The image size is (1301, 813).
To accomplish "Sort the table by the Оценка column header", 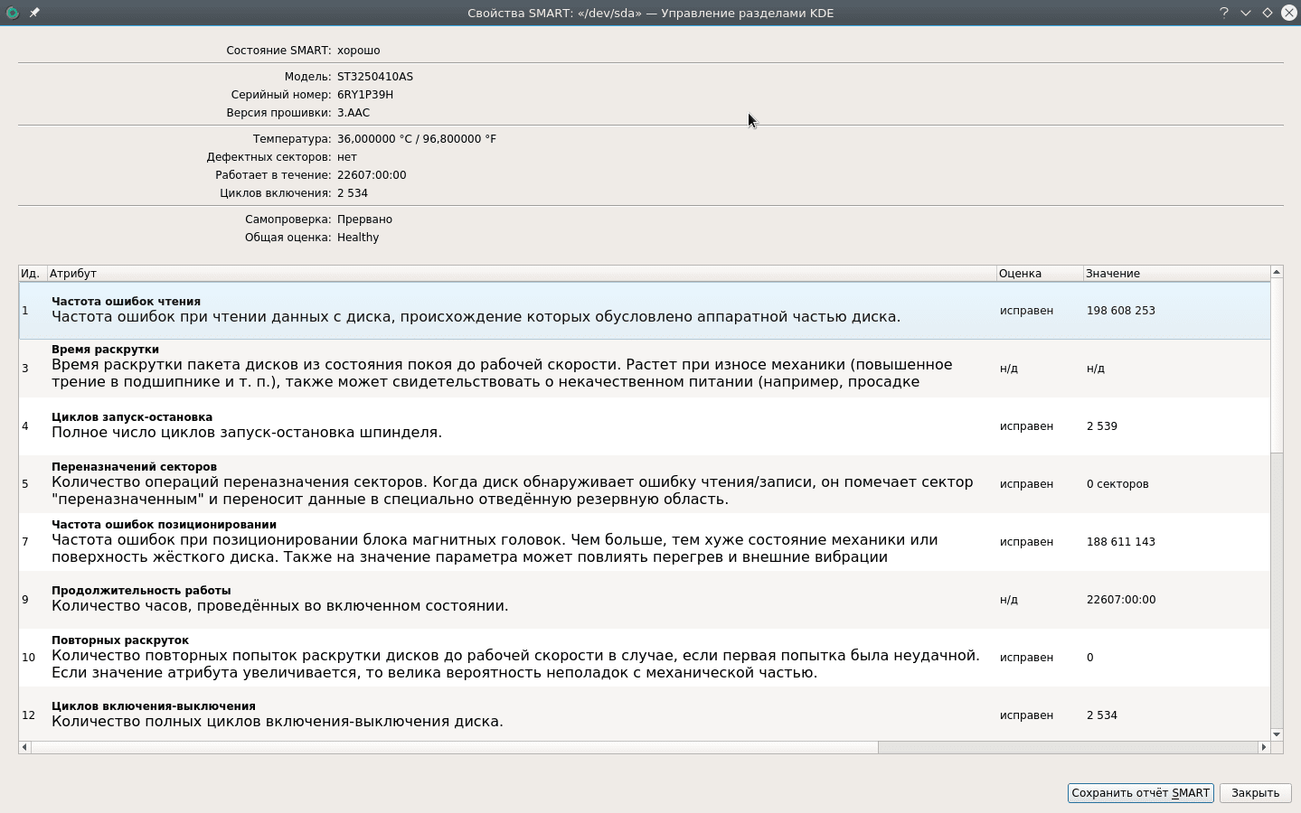I will pos(1039,273).
